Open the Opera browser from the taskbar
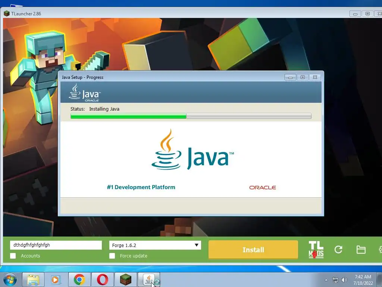This screenshot has width=382, height=287. pos(102,280)
